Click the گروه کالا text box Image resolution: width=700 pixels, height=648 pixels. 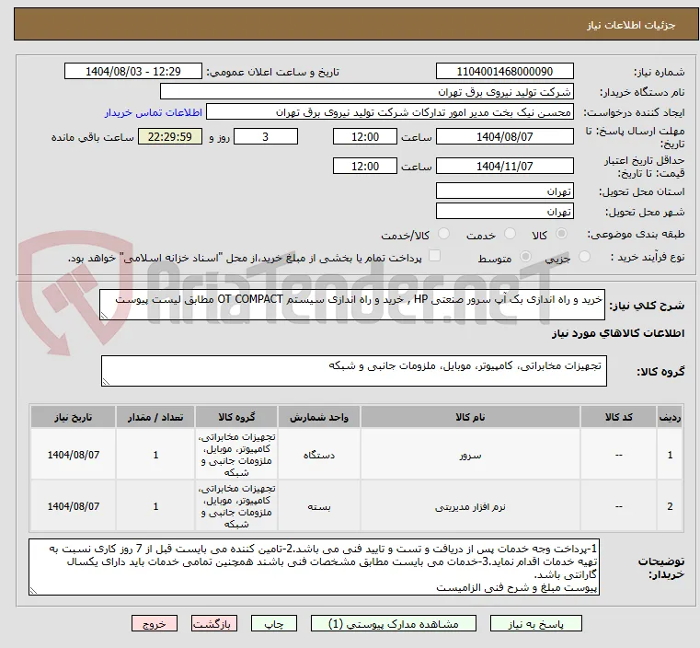[354, 371]
